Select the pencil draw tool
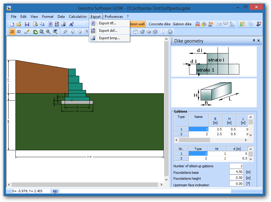The width and height of the screenshot is (271, 202). 27,32
